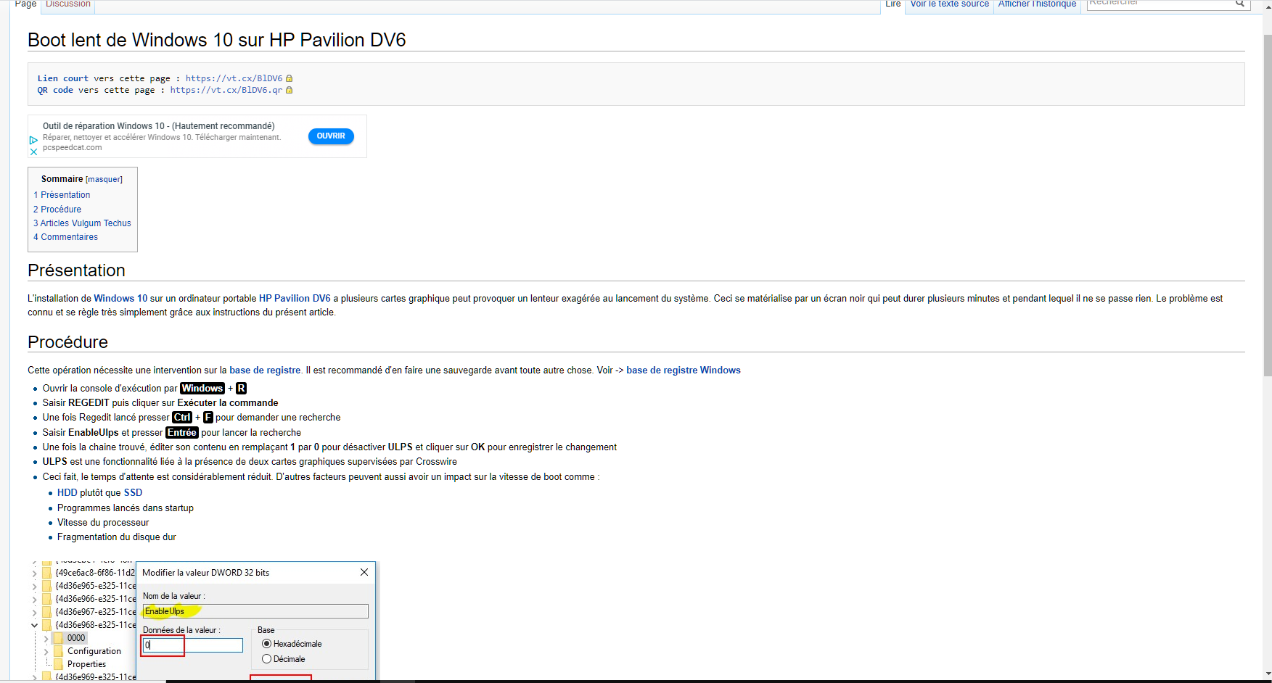Image resolution: width=1272 pixels, height=683 pixels.
Task: Expand the {49ce6ac8-6f86-11d2 registry key
Action: click(34, 573)
